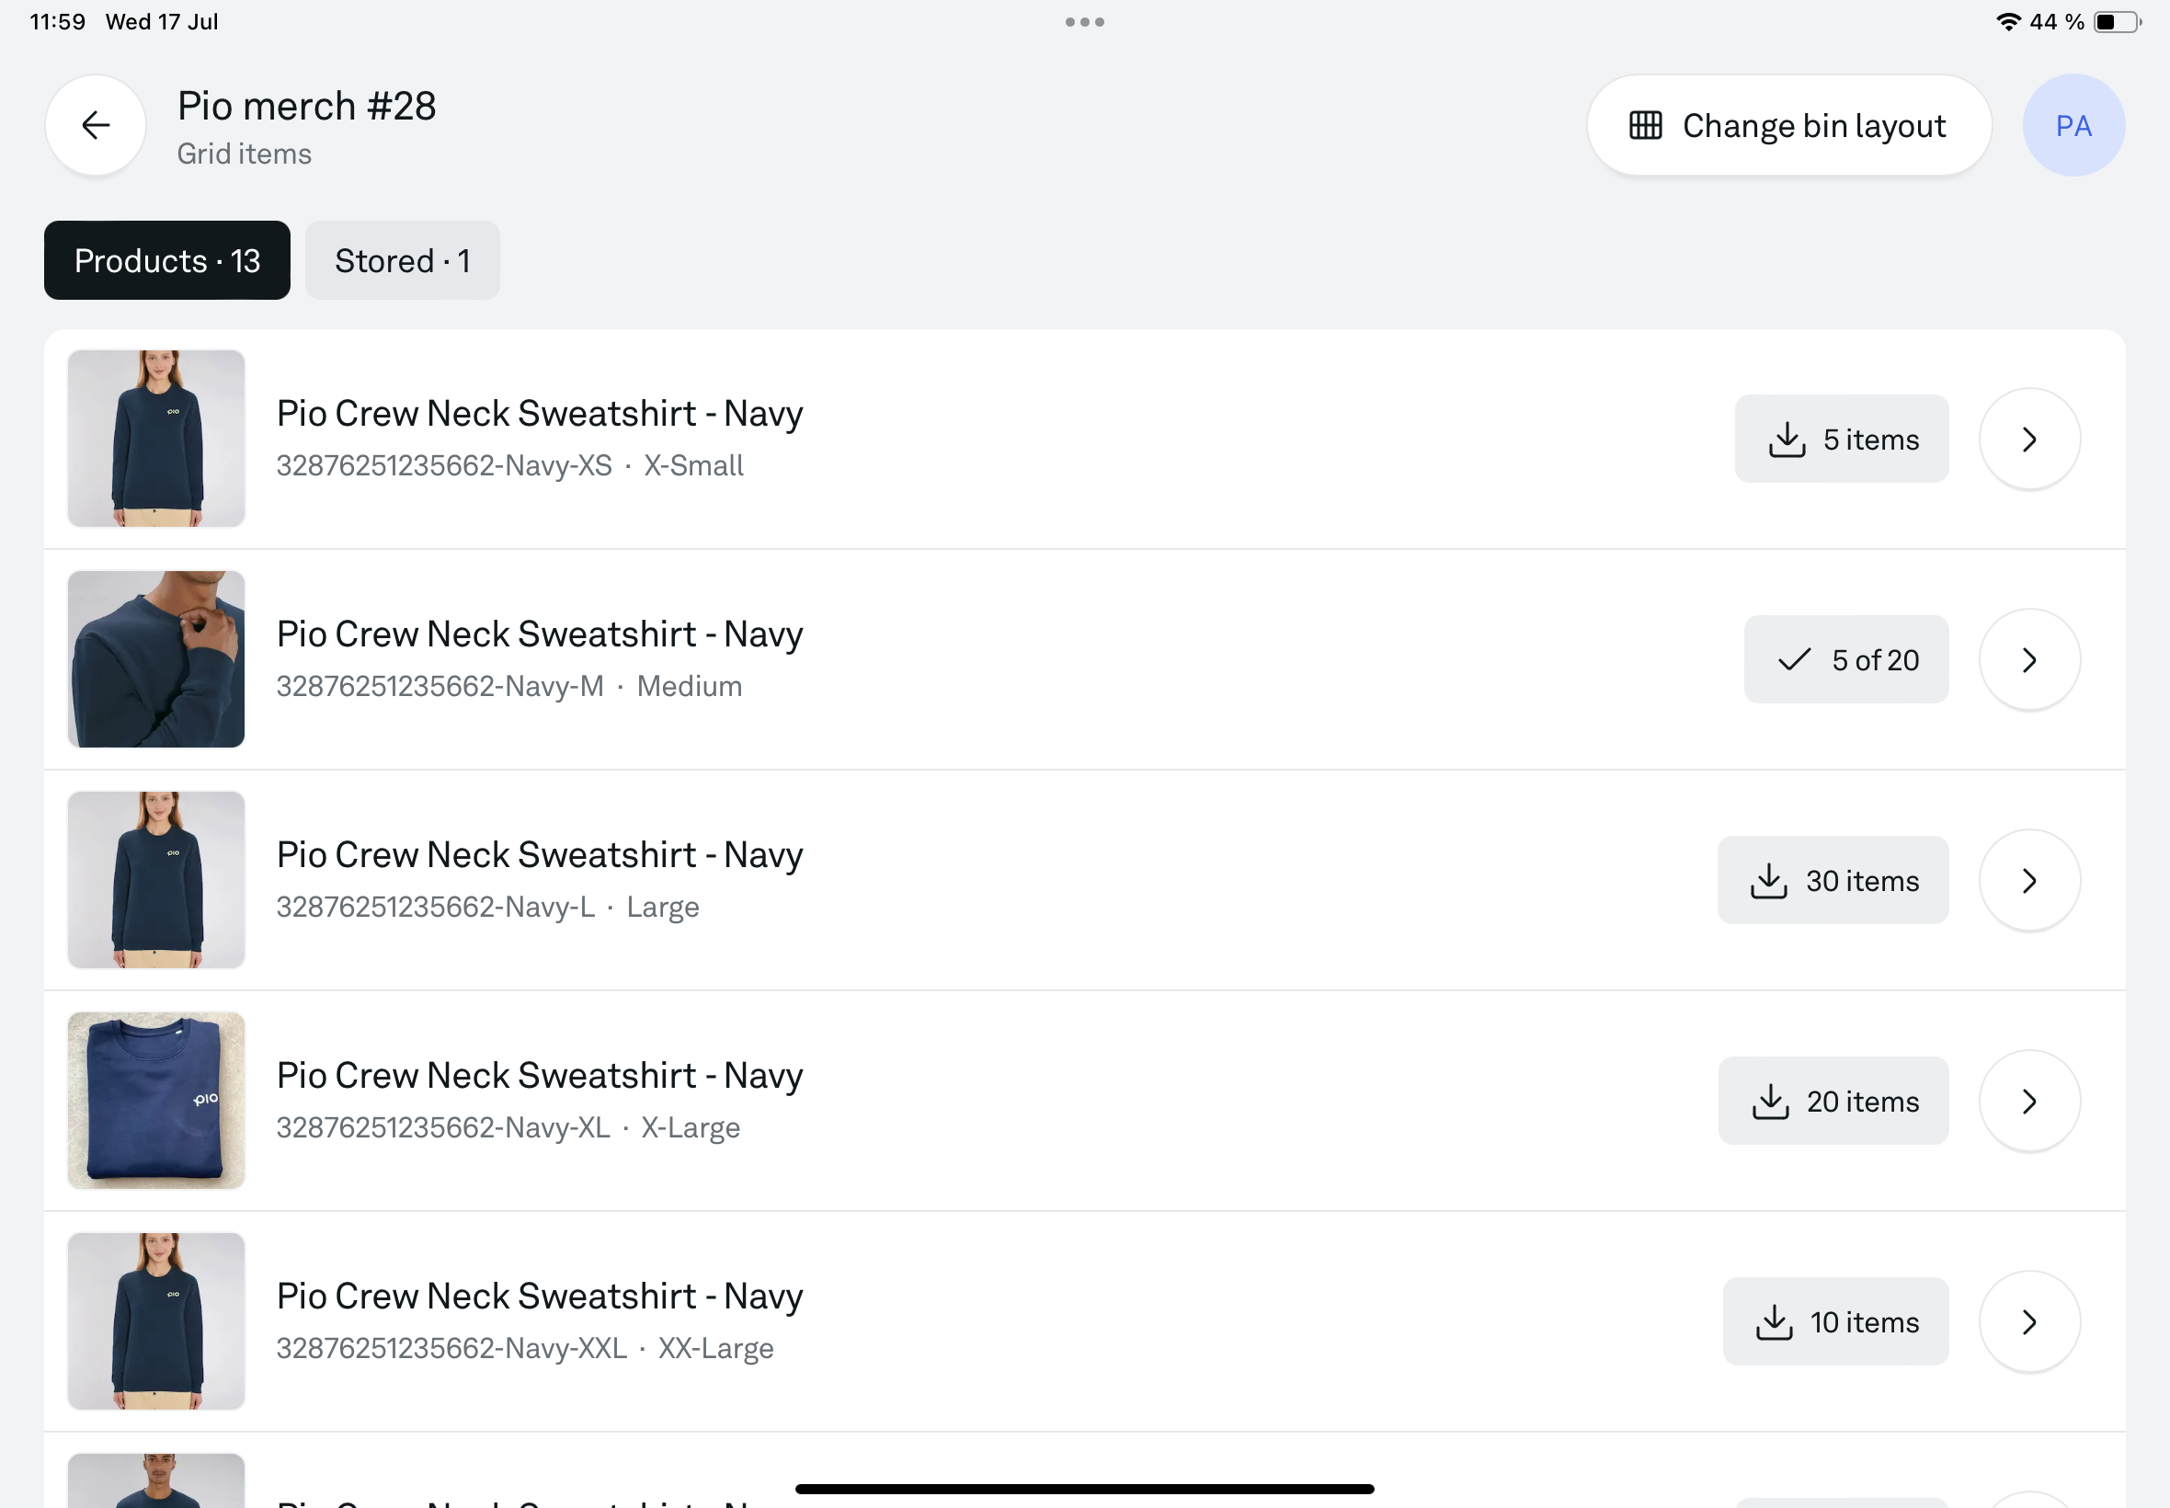Switch to the Stored tab
Screen dimensions: 2170x1508
402,261
